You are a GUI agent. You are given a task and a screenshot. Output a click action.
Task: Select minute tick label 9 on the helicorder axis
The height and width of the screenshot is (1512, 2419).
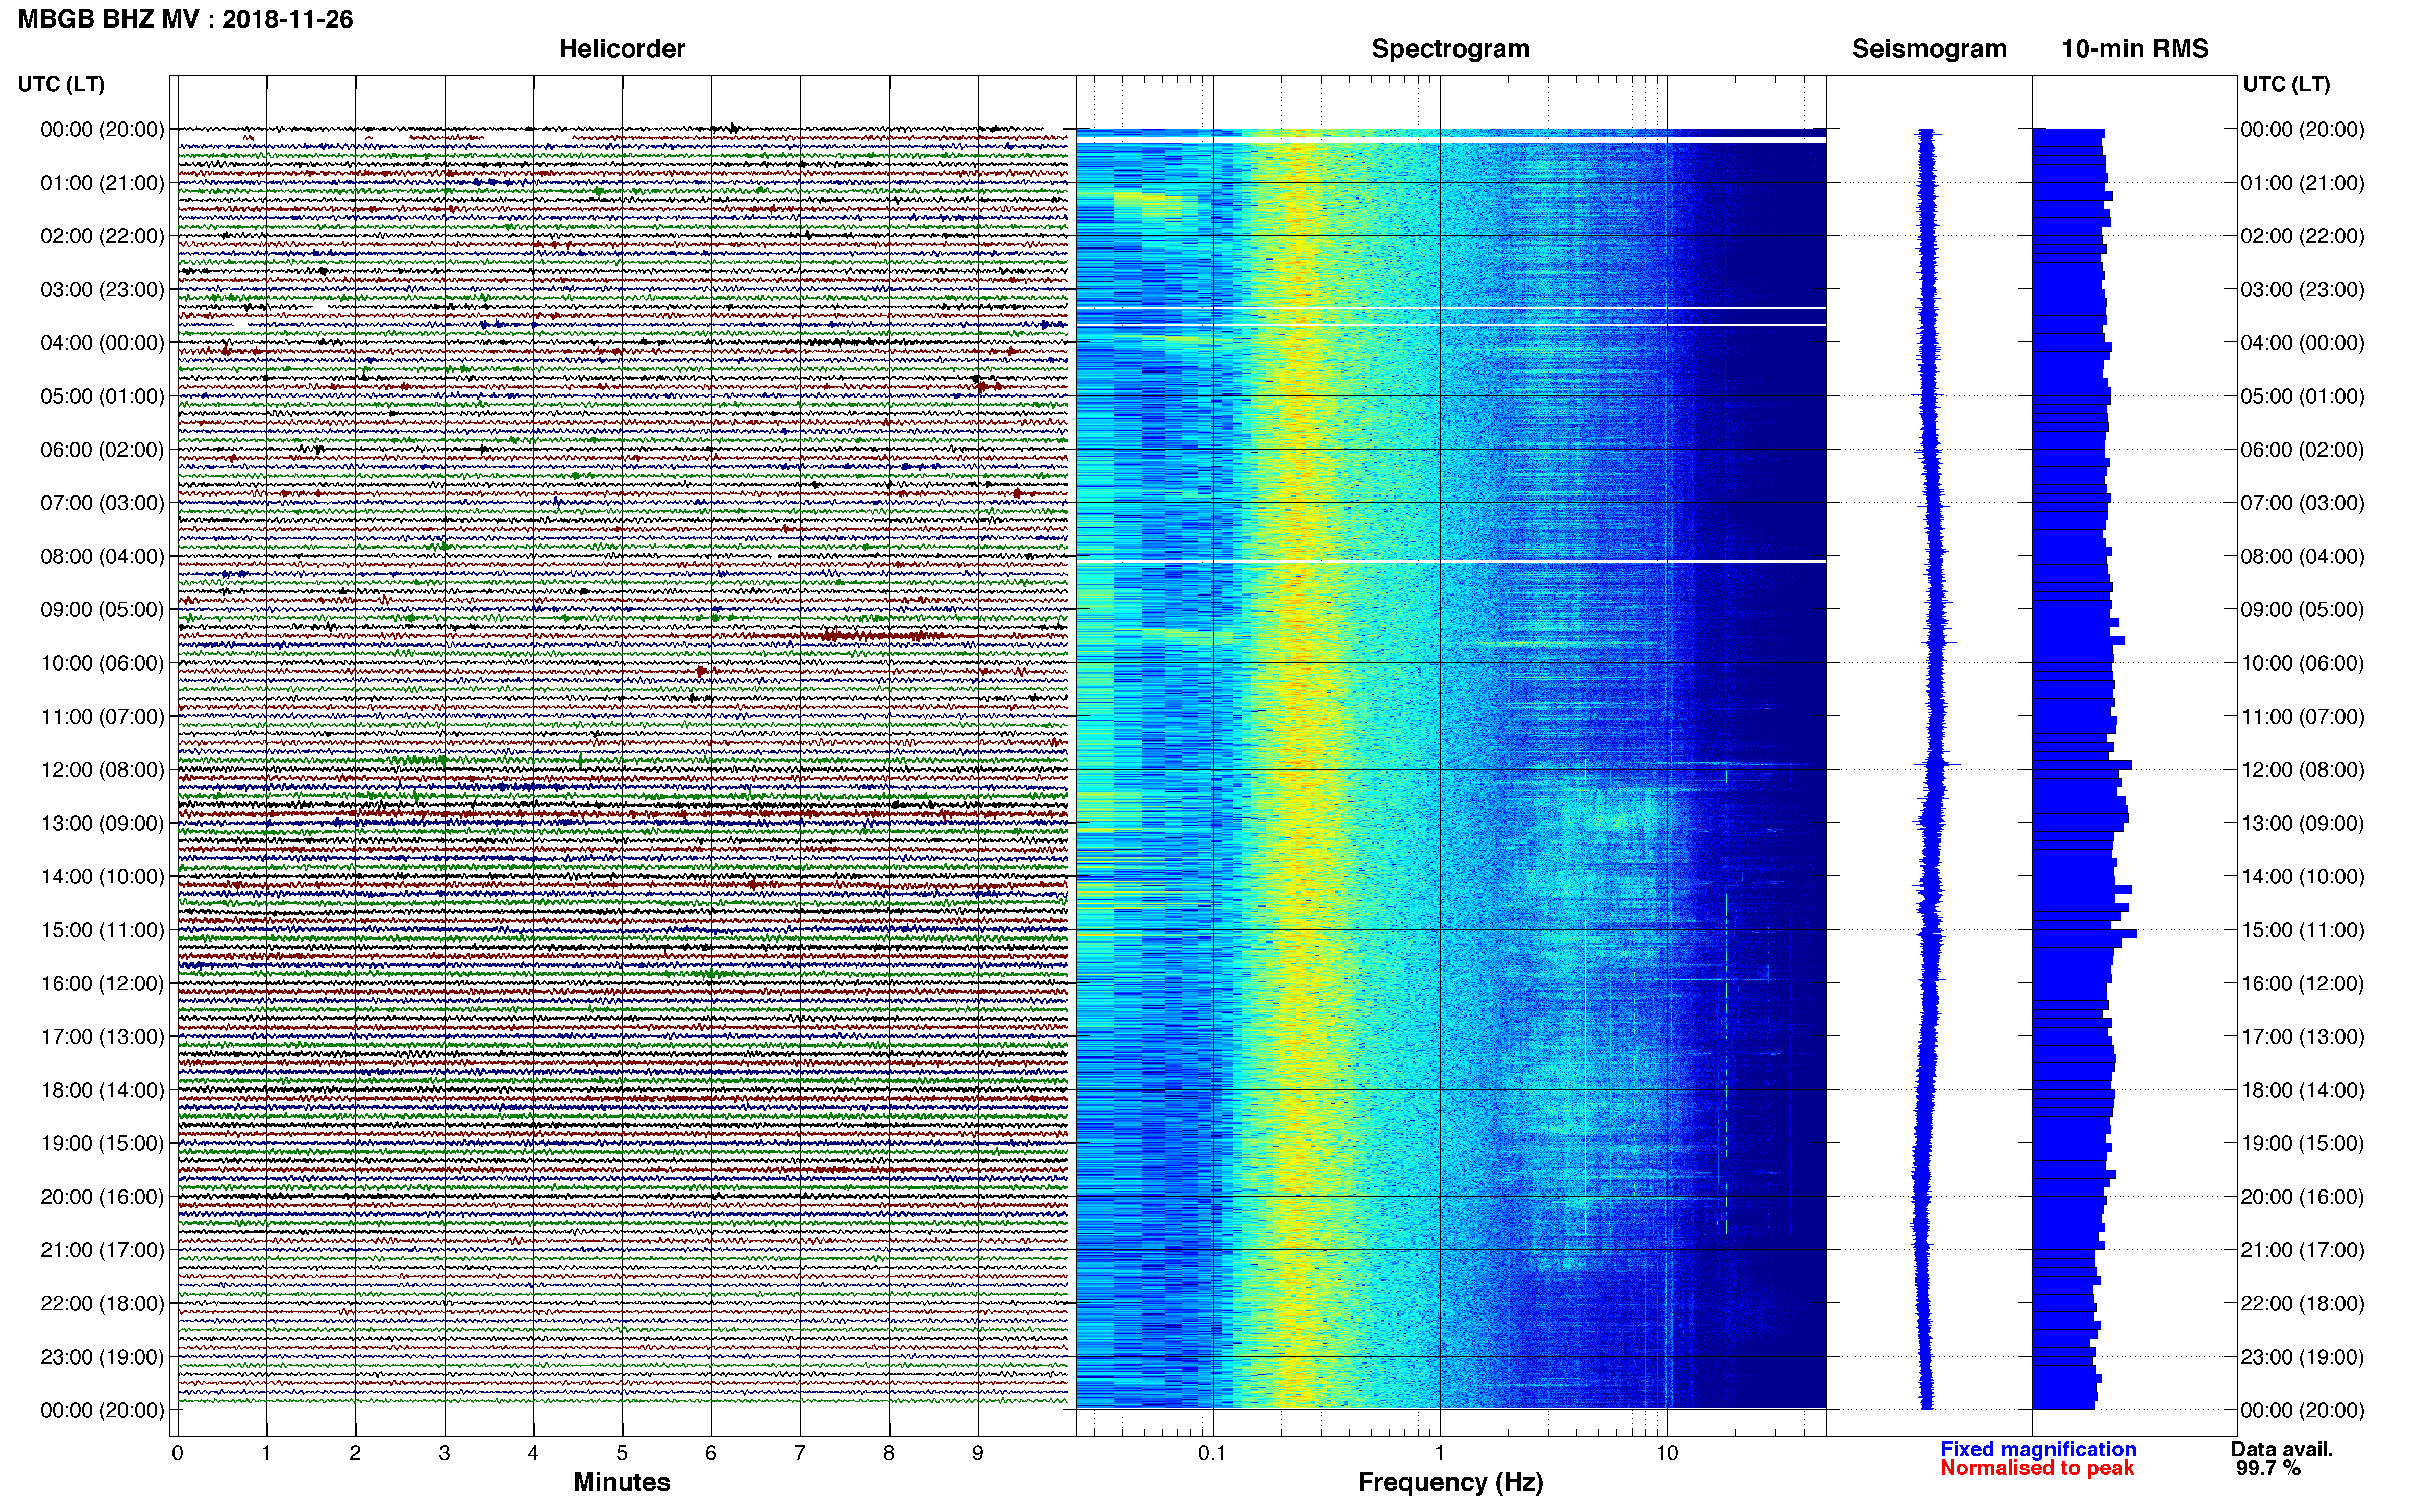[978, 1454]
